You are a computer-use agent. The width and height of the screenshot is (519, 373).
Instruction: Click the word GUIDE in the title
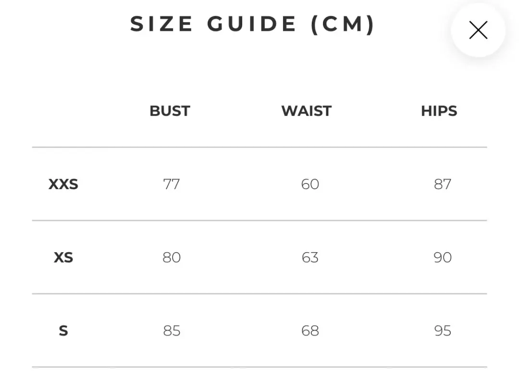(252, 24)
